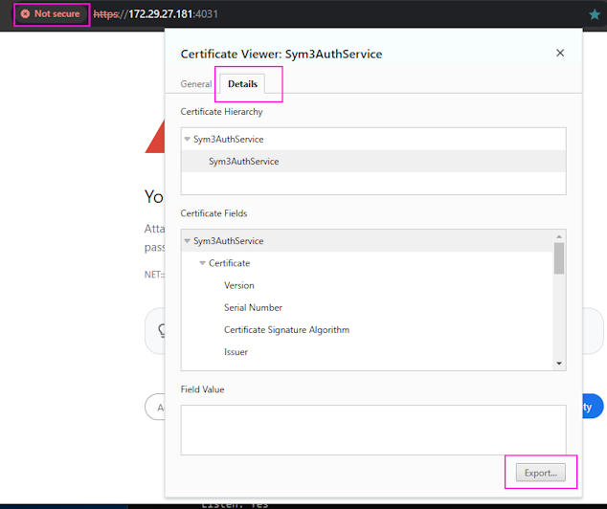
Task: Click the bookmark star icon
Action: 595,15
